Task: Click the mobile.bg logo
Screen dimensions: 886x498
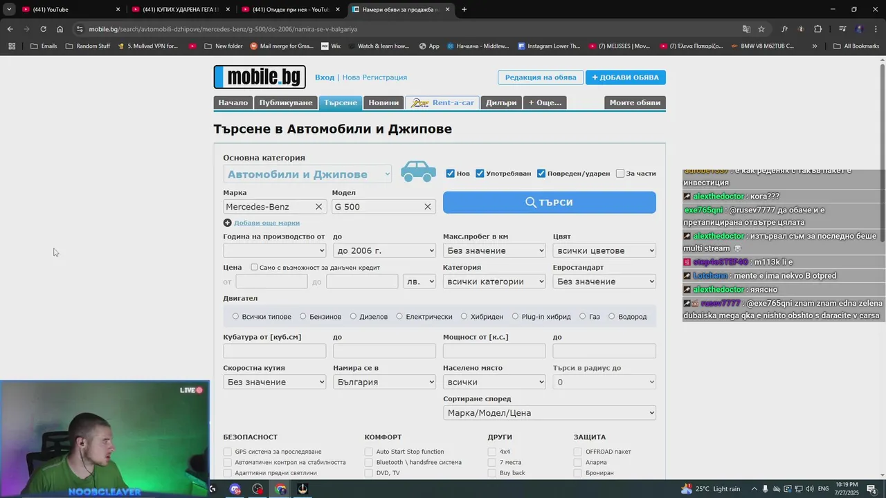Action: 260,77
